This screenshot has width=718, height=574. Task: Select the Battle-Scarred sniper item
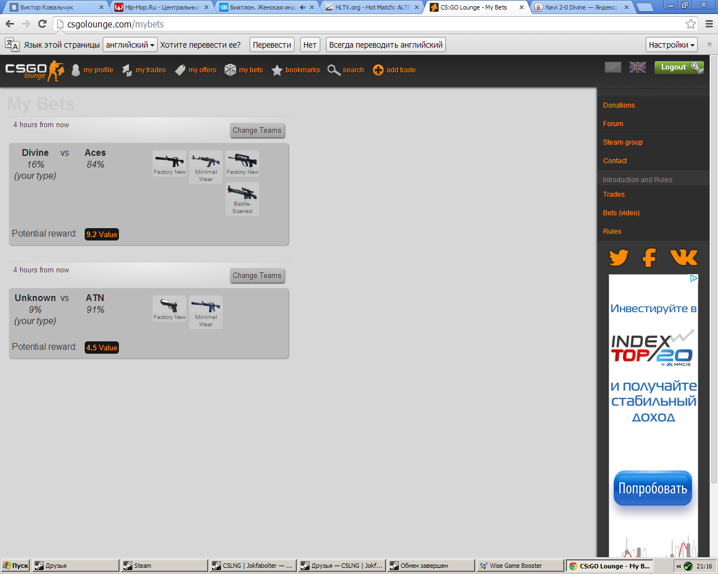coord(242,199)
